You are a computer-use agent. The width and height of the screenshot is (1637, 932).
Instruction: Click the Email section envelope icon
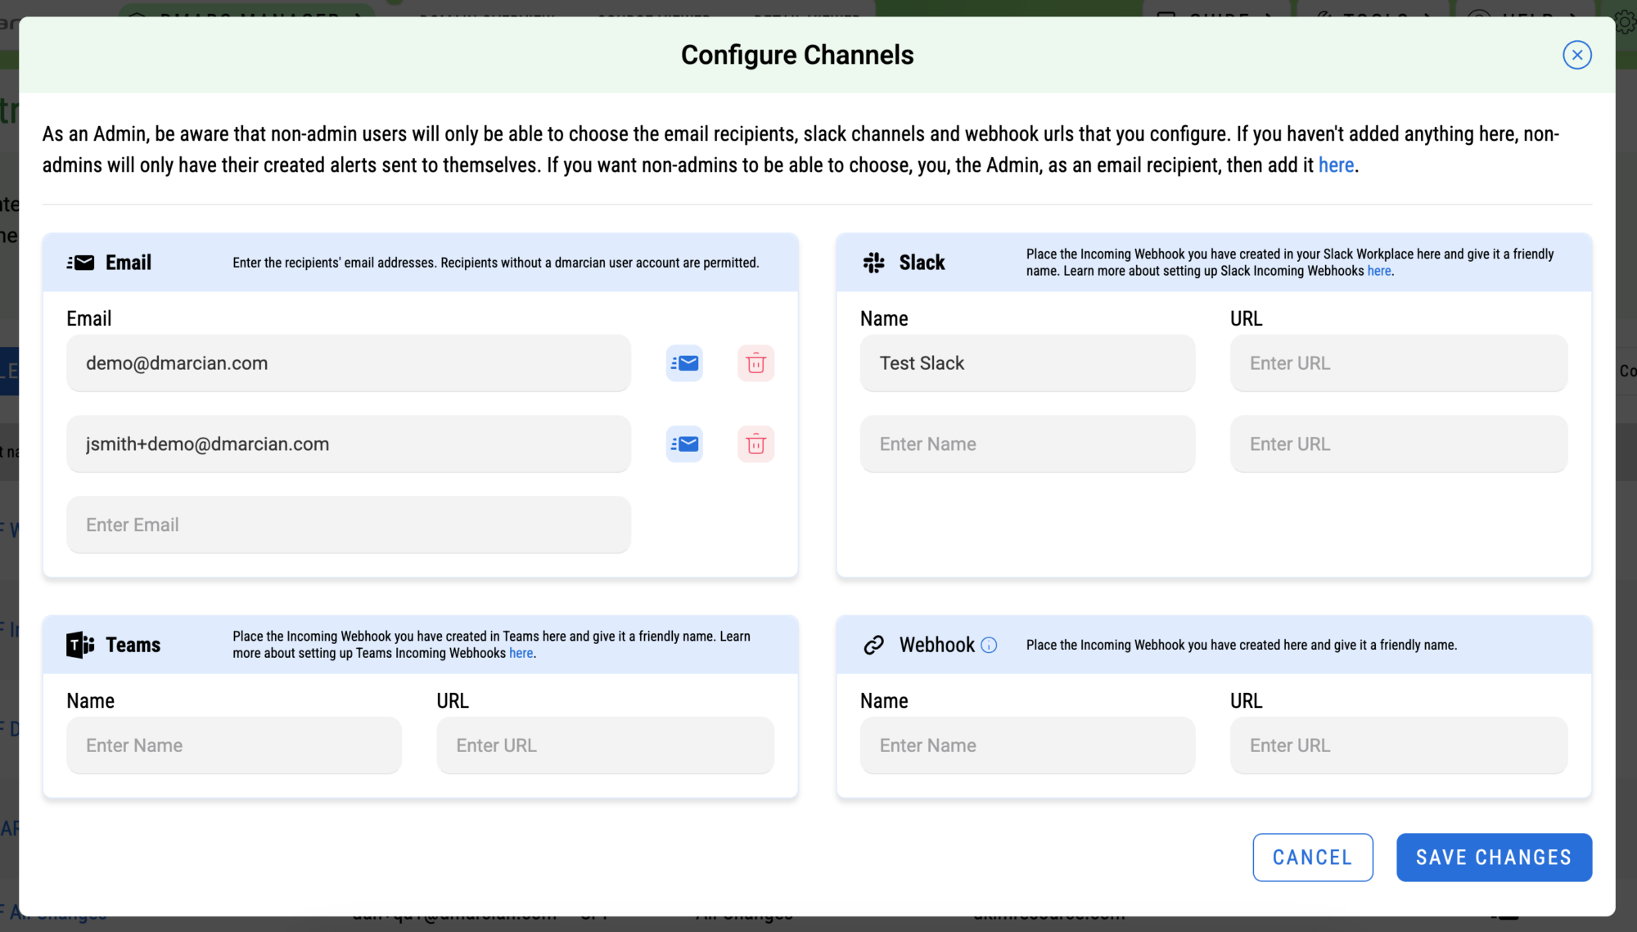click(x=80, y=263)
